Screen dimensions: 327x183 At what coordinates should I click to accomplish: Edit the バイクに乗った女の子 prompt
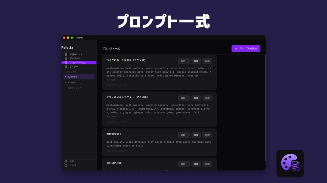[196, 61]
